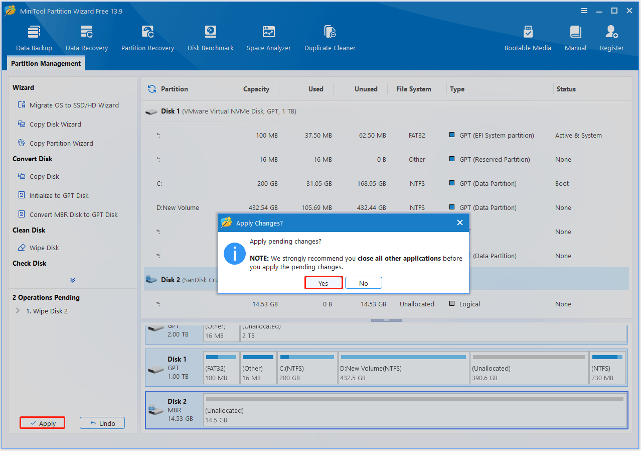The width and height of the screenshot is (641, 451).
Task: Select Disk 2 header row in list
Action: 386,280
